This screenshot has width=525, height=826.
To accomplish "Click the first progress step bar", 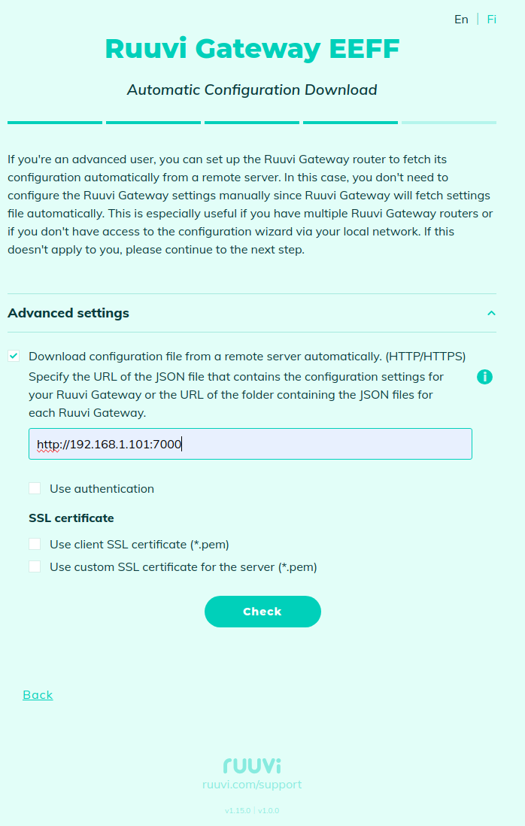I will [x=55, y=122].
